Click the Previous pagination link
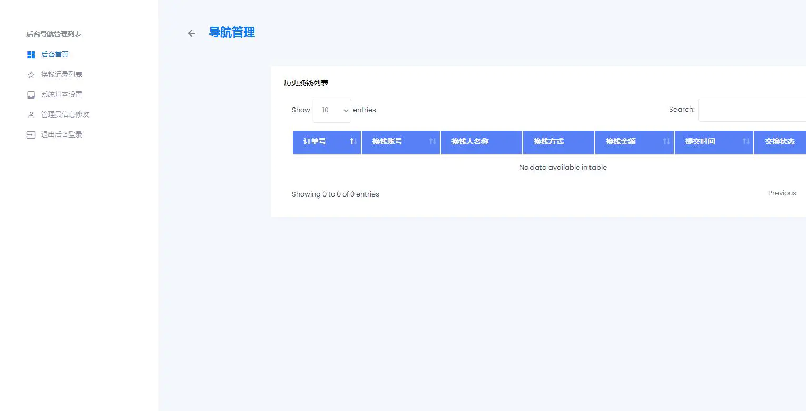Screen dimensions: 806x411 coord(782,193)
